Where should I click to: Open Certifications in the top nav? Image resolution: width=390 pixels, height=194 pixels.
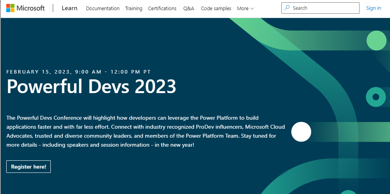pos(162,9)
